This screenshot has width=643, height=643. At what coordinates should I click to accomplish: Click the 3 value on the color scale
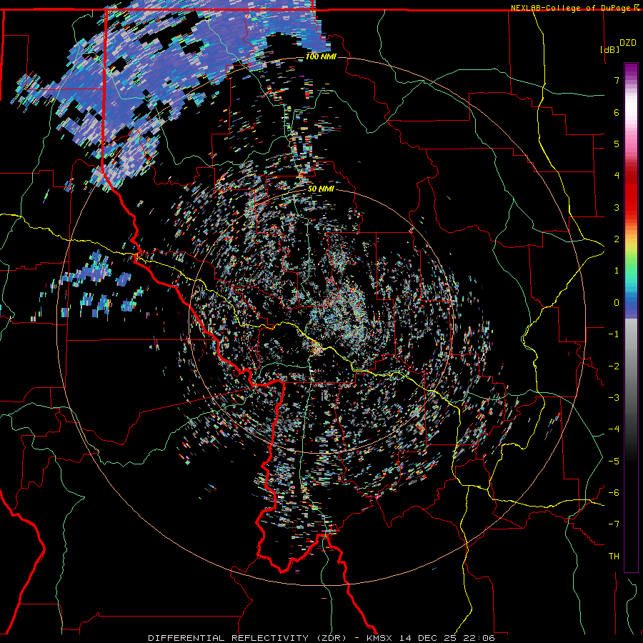click(617, 207)
